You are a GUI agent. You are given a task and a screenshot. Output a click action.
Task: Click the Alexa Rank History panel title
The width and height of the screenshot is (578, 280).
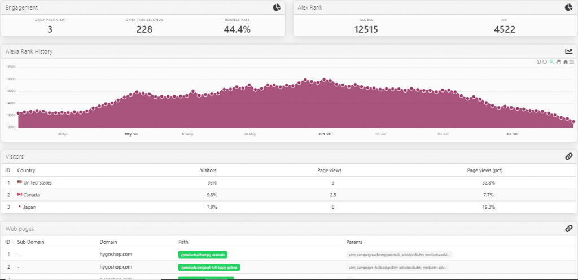point(29,51)
